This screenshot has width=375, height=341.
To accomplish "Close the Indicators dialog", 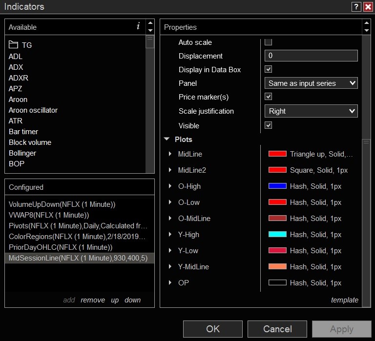I will click(x=368, y=7).
